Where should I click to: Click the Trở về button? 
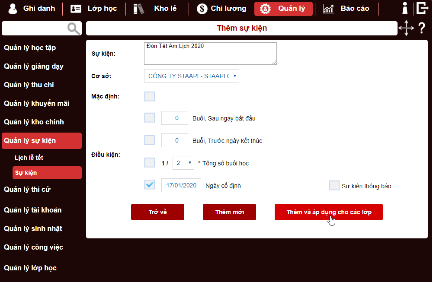pyautogui.click(x=157, y=212)
